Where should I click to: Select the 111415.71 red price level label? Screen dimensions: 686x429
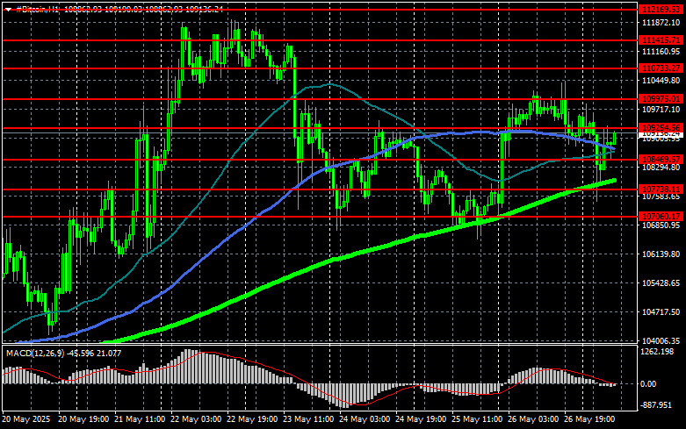[x=661, y=40]
